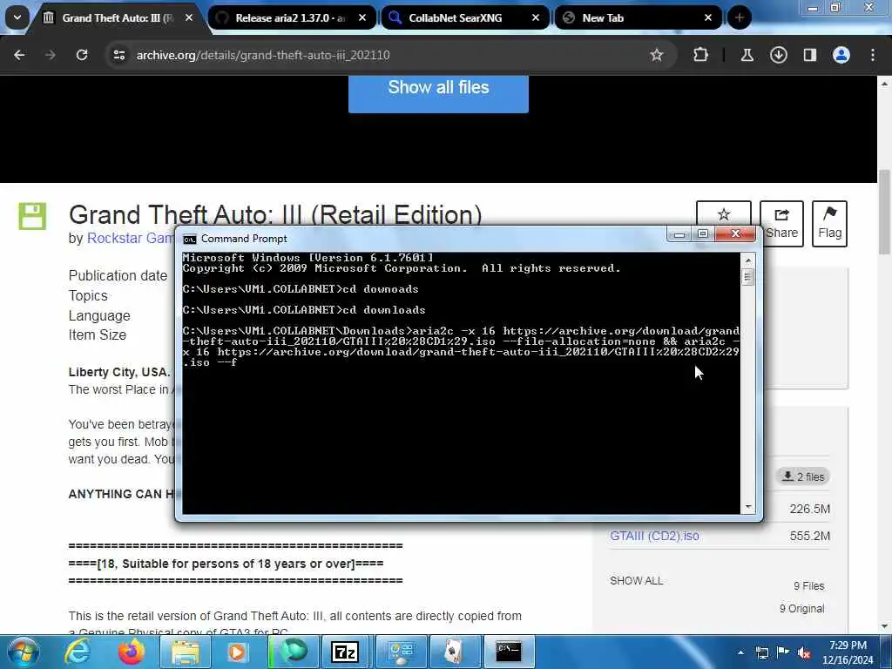The image size is (892, 669).
Task: Open the GTAIII (CD2).iso download link
Action: (x=654, y=536)
